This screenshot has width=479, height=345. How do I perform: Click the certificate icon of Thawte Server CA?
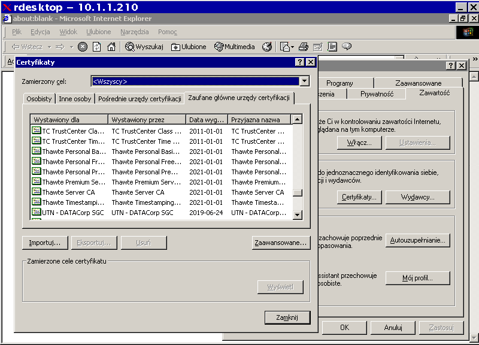click(x=37, y=192)
